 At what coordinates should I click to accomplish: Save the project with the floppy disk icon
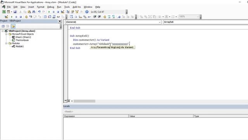coord(15,12)
